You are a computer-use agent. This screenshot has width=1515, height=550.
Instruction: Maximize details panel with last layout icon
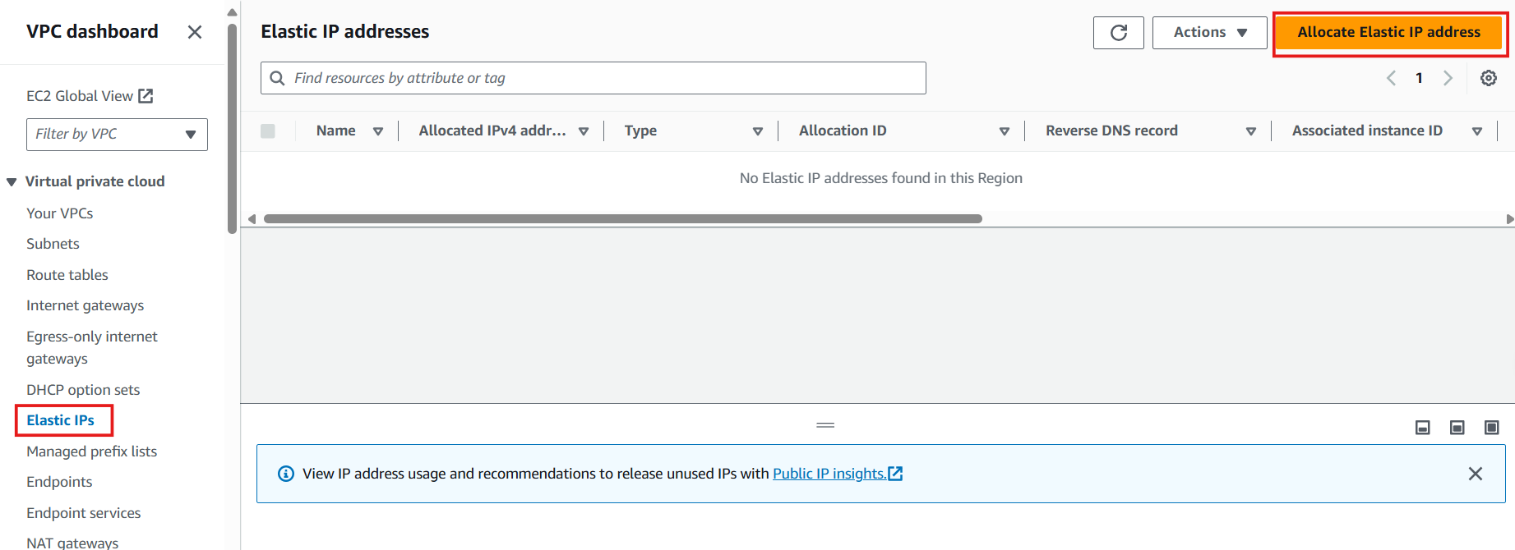[1492, 428]
